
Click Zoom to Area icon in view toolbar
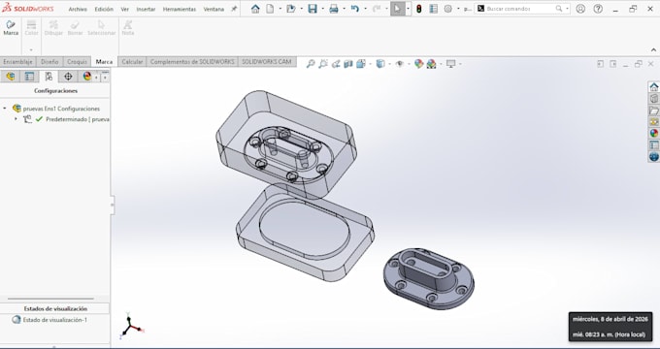click(323, 63)
